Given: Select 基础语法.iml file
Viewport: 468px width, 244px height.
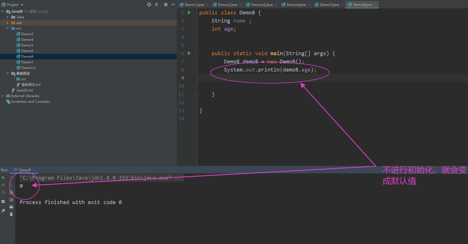Looking at the screenshot, I should tap(31, 85).
